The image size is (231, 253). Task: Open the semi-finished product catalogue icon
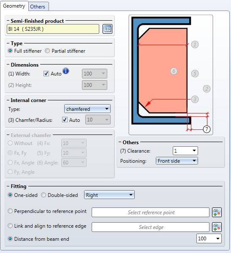[107, 29]
